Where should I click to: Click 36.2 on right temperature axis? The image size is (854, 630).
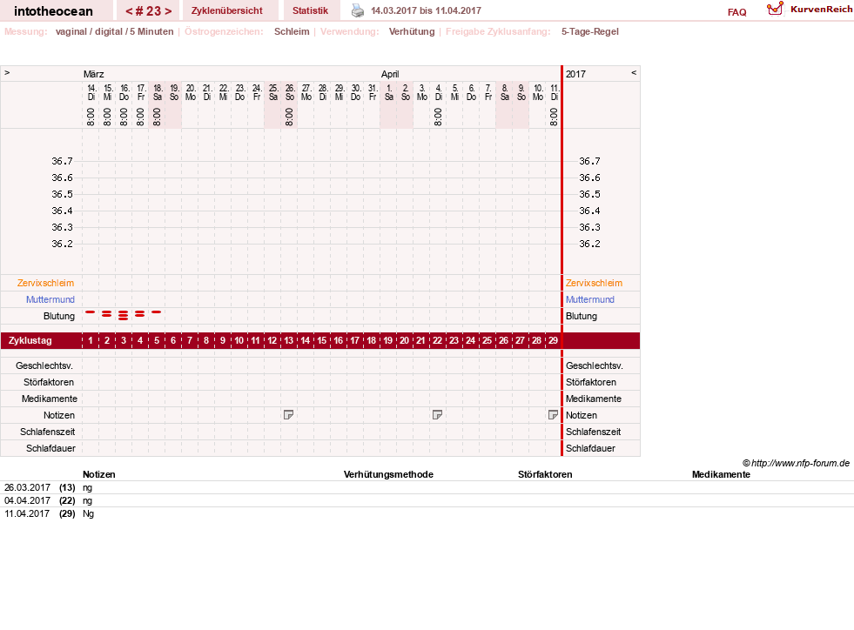click(x=589, y=244)
